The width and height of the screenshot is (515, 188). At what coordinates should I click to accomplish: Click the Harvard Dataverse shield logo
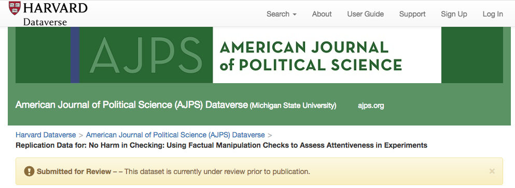[x=15, y=8]
